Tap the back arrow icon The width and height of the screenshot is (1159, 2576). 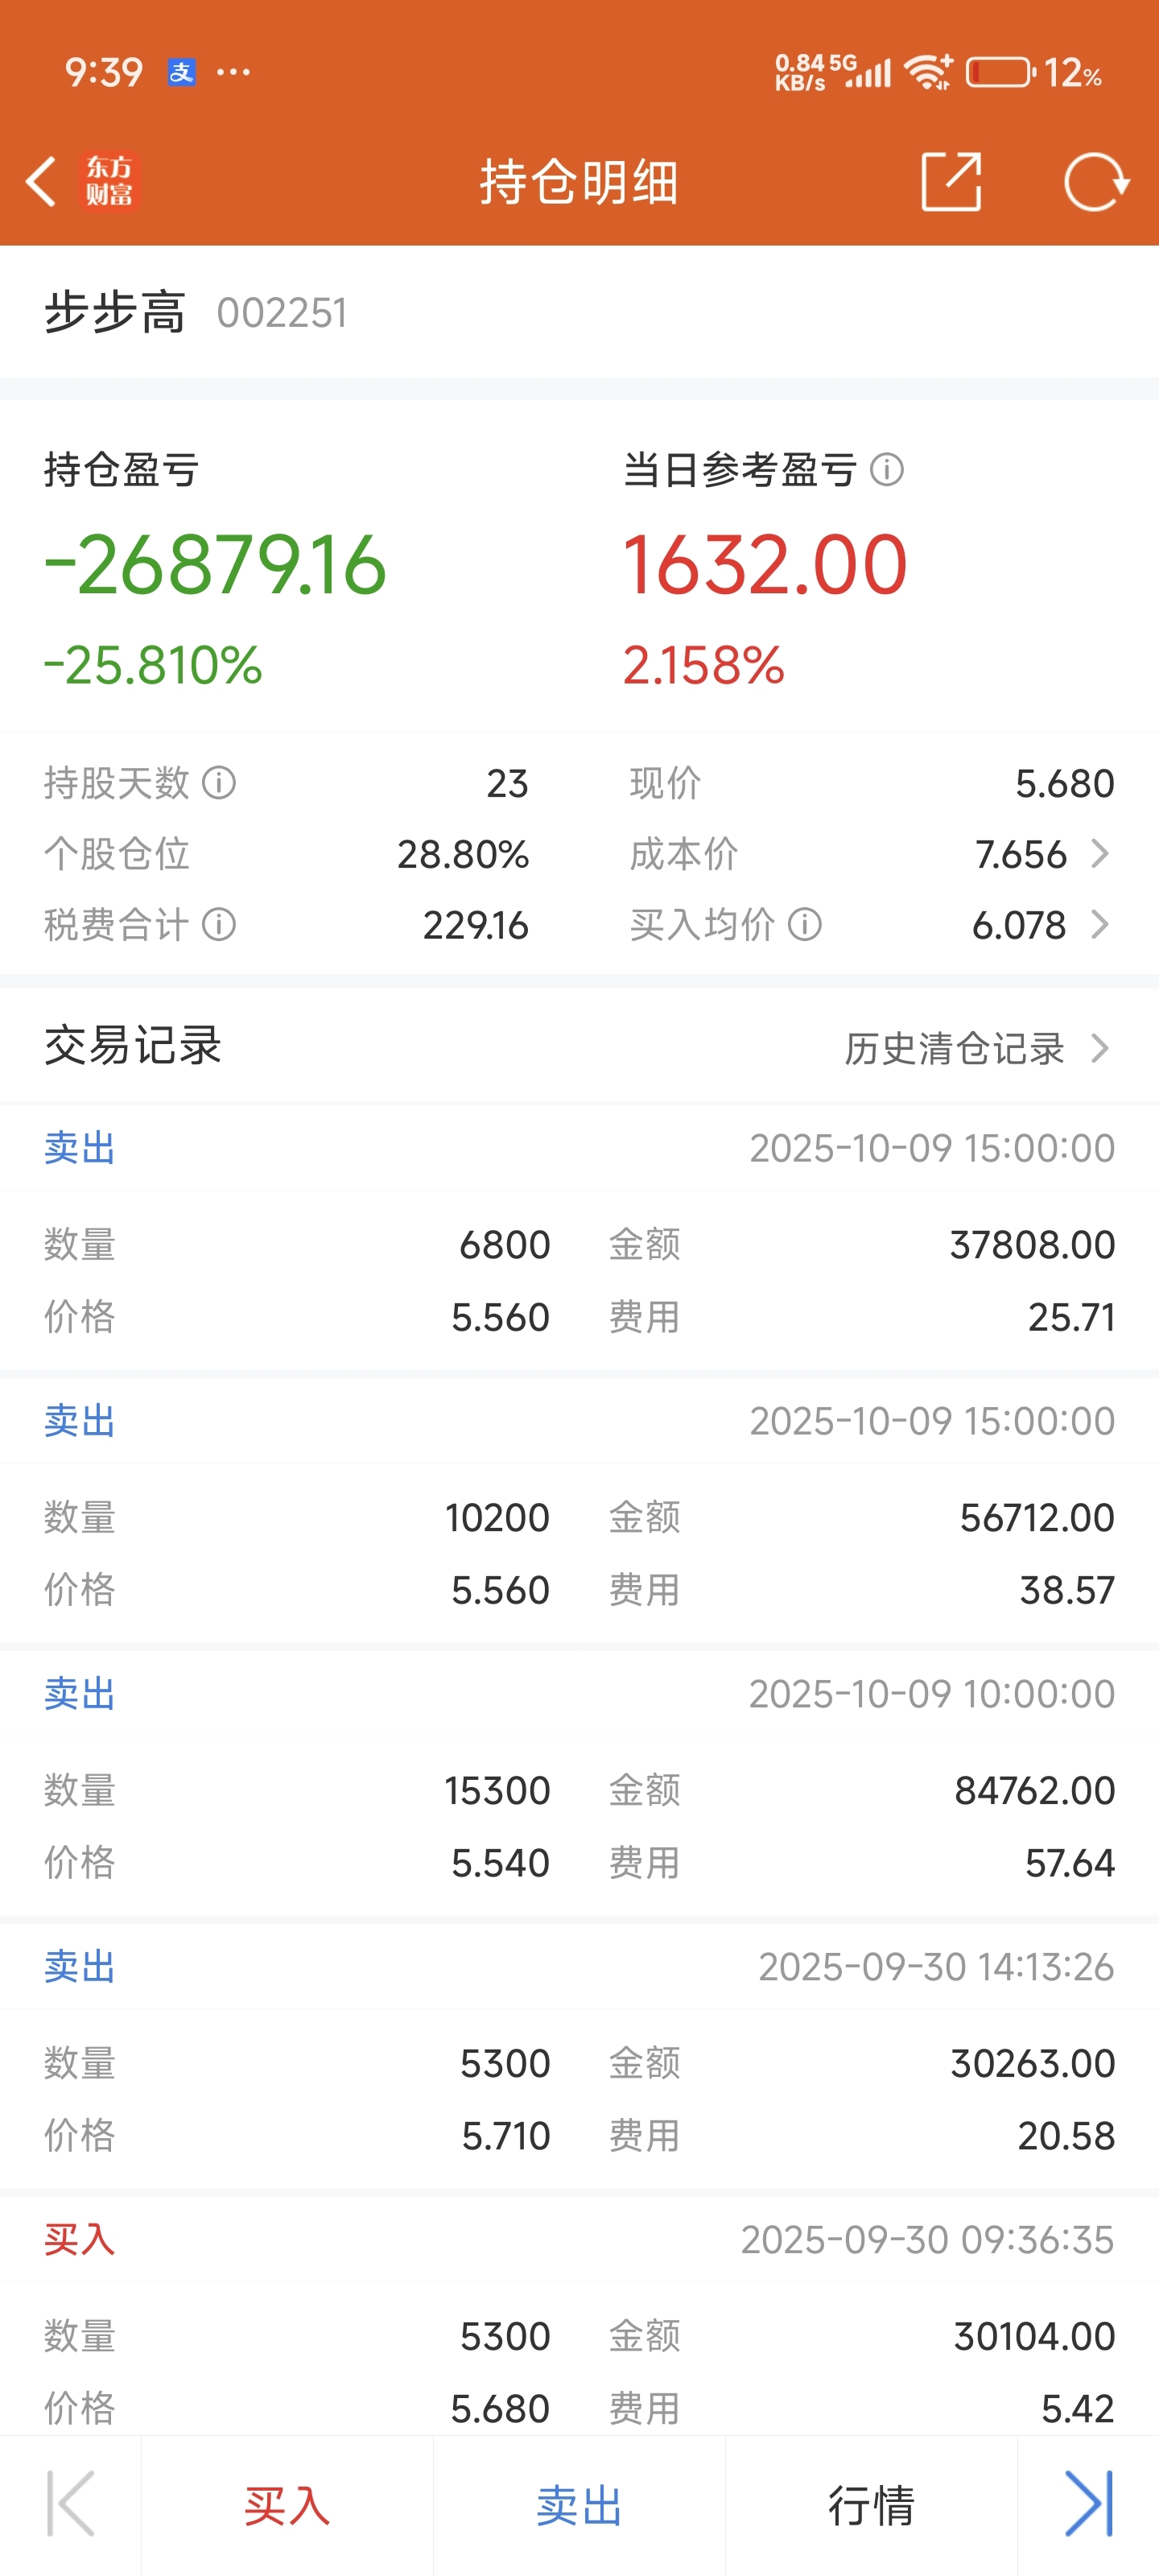tap(41, 182)
